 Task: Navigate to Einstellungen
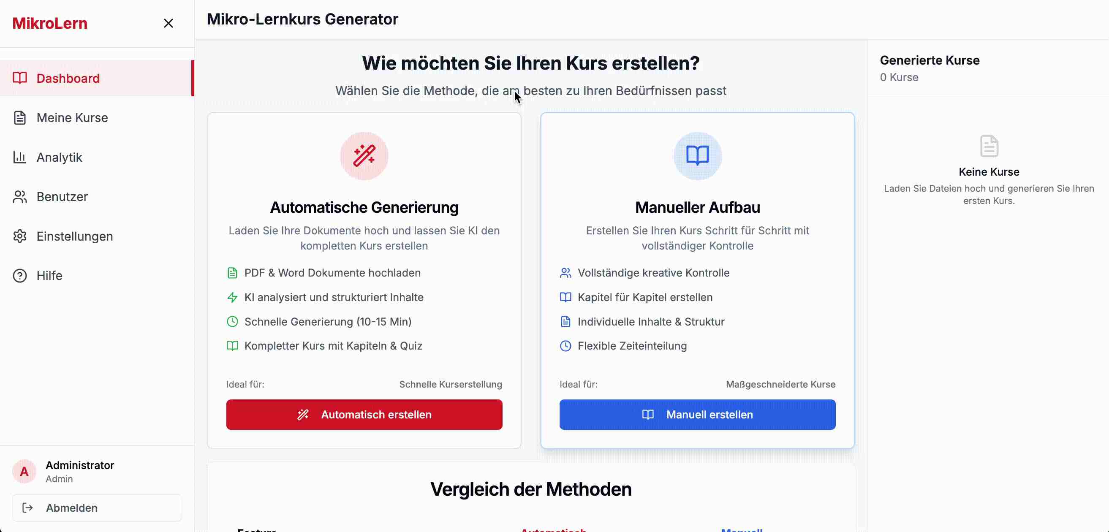74,236
